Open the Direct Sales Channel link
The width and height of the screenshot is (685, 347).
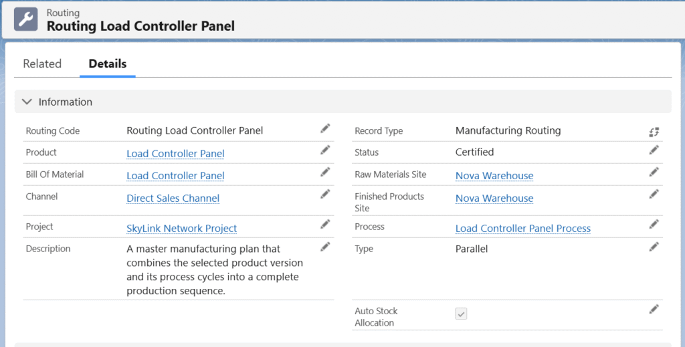pyautogui.click(x=173, y=199)
